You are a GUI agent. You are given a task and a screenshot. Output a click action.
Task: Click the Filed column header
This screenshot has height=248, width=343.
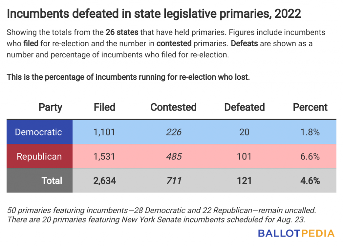[105, 107]
